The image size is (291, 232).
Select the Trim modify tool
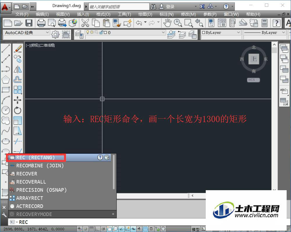[18, 141]
